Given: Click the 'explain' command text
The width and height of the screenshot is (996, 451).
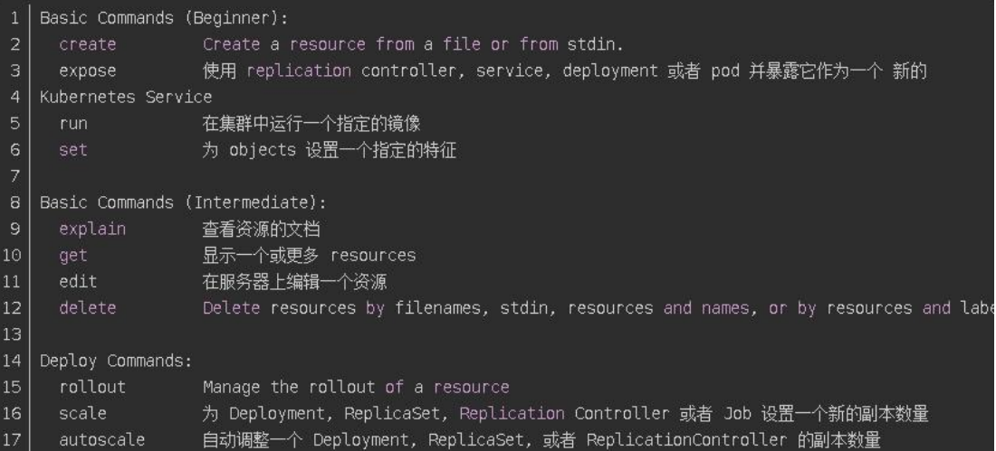Looking at the screenshot, I should point(92,229).
